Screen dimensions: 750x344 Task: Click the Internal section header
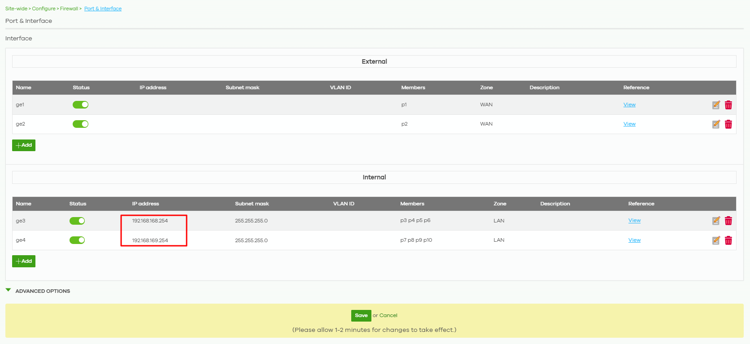coord(374,177)
